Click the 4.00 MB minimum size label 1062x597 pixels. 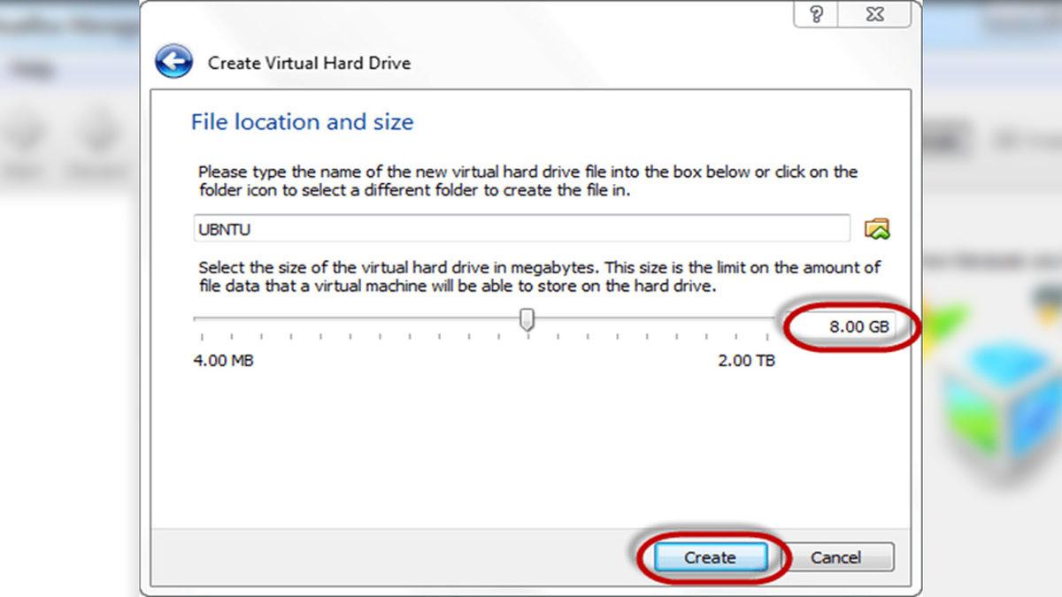[223, 361]
